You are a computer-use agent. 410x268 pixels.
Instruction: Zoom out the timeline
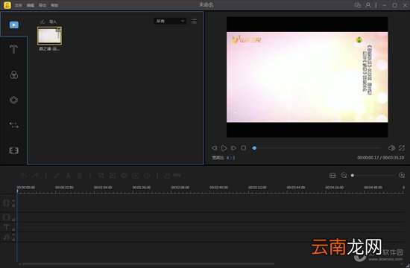[x=344, y=175]
